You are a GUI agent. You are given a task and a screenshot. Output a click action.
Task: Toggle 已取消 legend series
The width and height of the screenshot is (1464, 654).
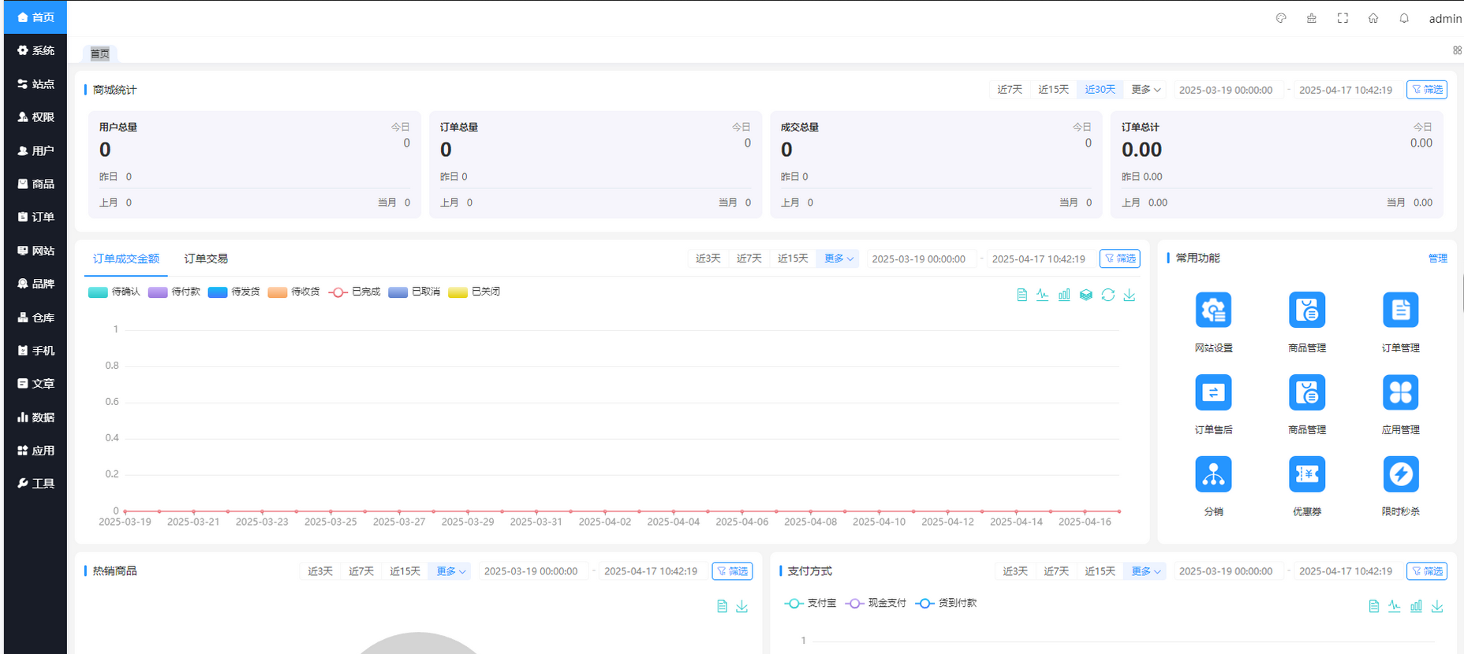click(x=414, y=292)
